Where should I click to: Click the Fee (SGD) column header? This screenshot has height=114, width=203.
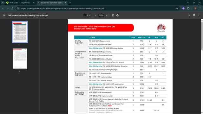coord(142,37)
